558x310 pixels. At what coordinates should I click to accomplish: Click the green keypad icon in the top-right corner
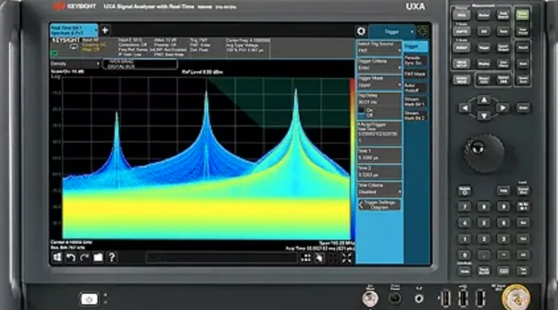[x=422, y=31]
